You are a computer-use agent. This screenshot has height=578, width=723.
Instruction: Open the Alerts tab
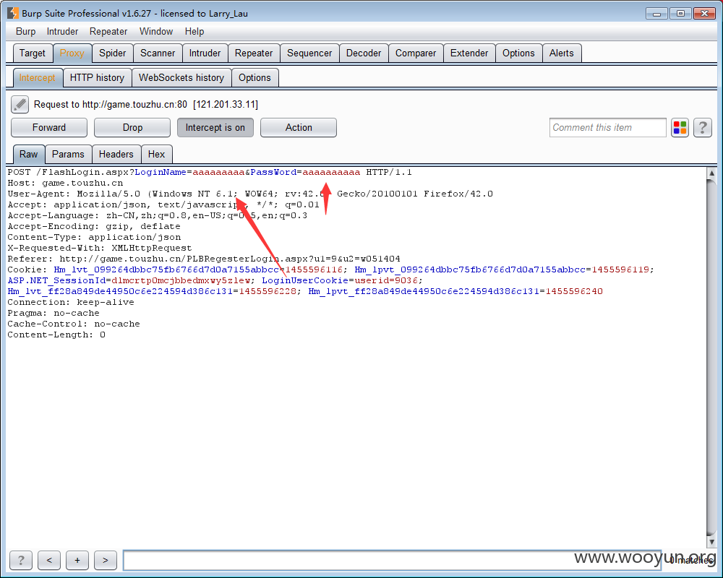(562, 53)
